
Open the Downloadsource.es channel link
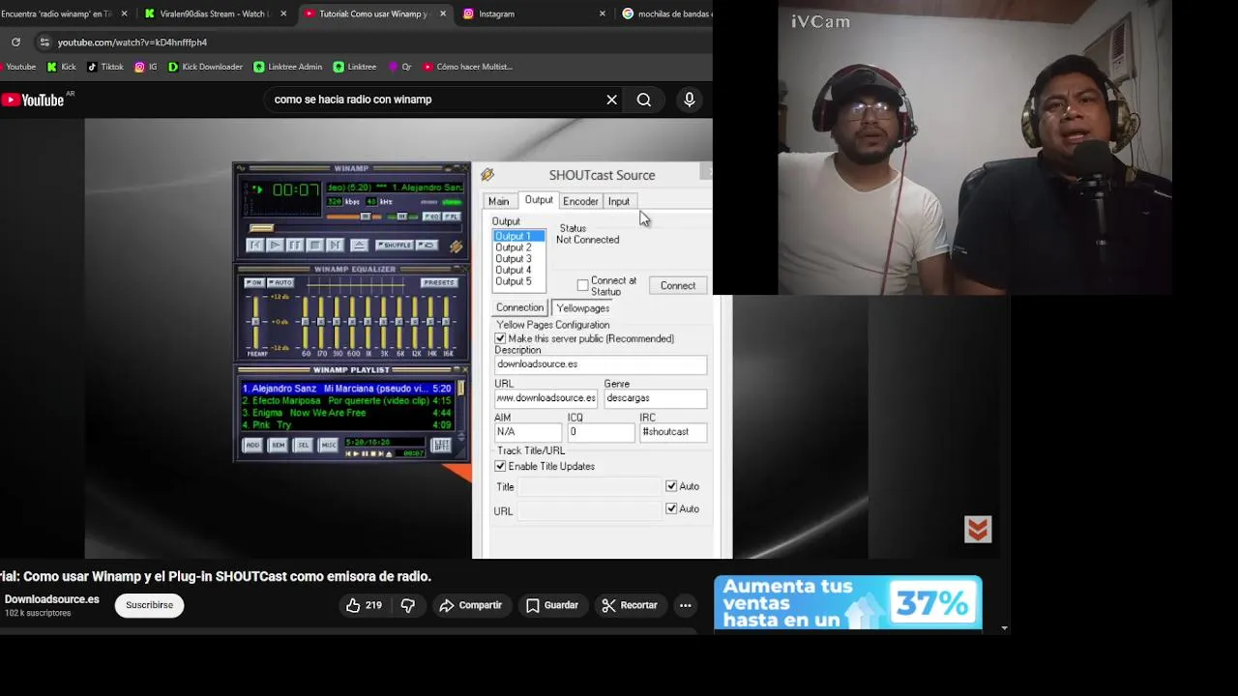click(52, 599)
